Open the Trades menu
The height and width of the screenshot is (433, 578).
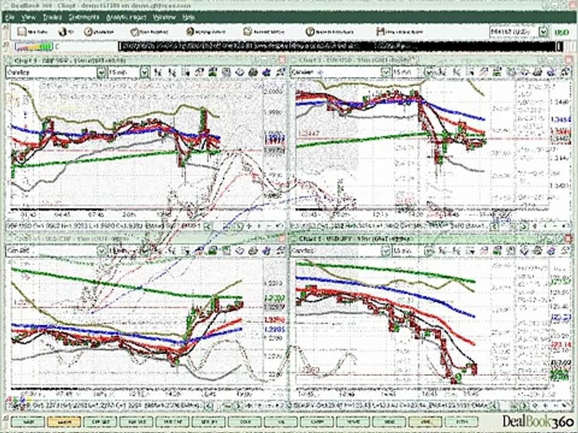coord(52,17)
